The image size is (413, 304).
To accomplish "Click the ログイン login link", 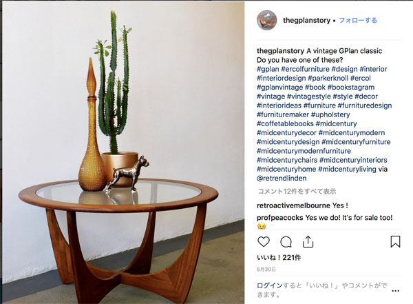I will click(x=270, y=285).
